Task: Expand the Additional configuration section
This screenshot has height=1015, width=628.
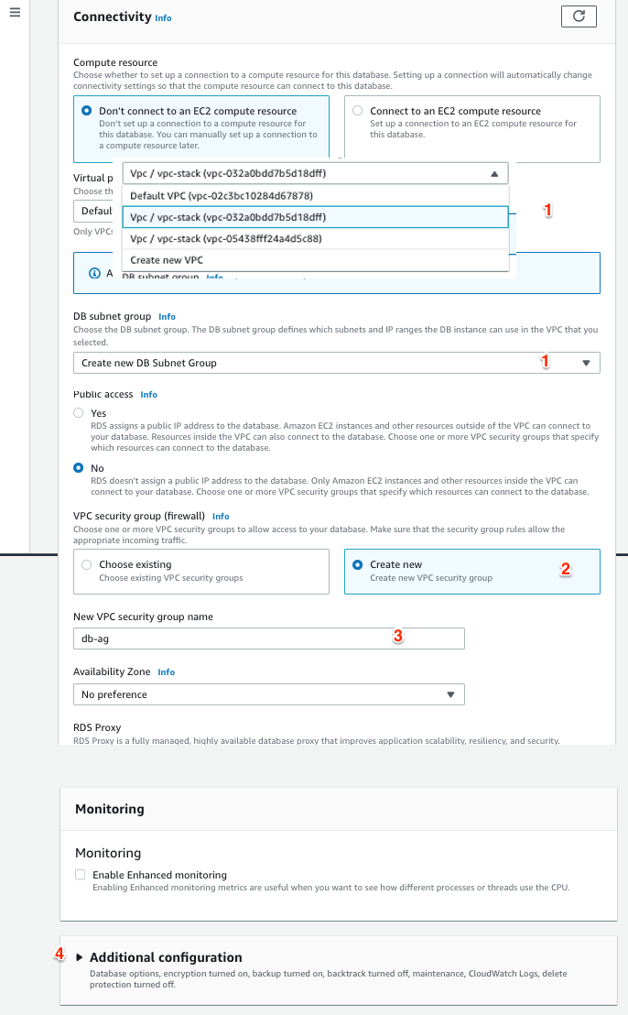Action: pos(79,957)
